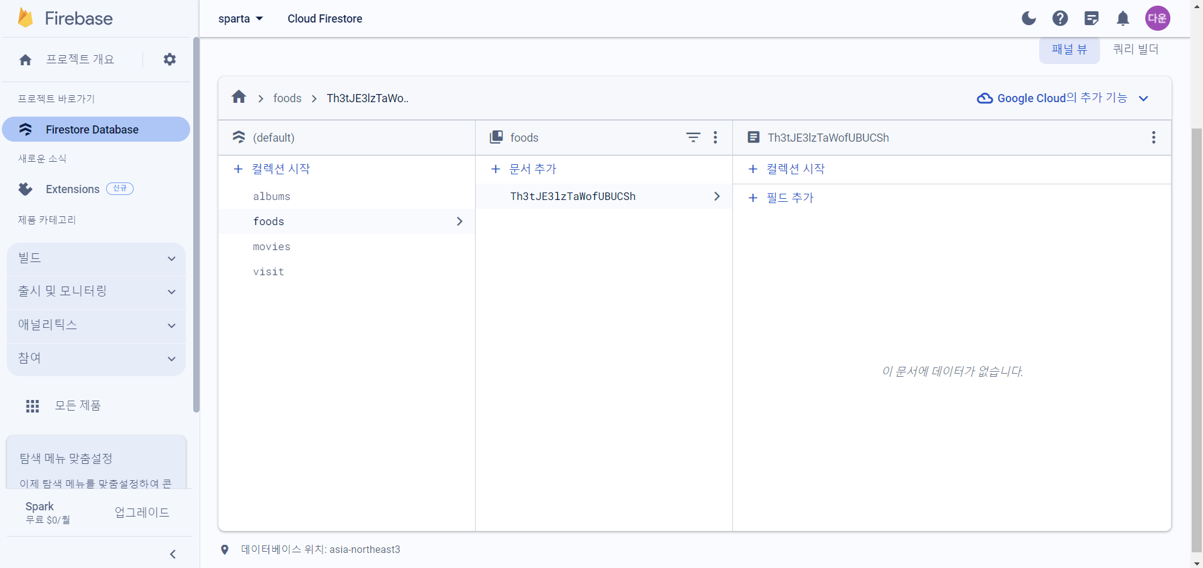
Task: Expand the 빌드 category
Action: coord(96,258)
